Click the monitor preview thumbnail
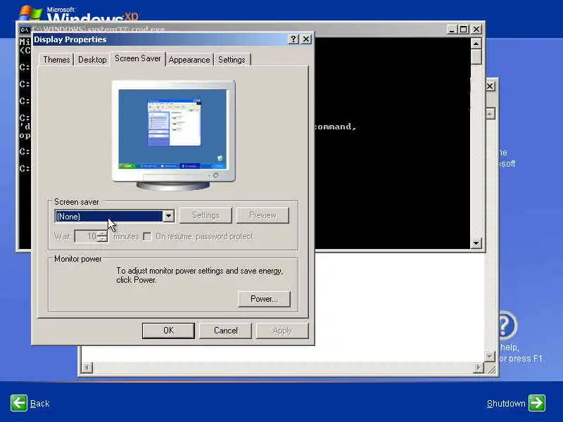 coord(173,135)
